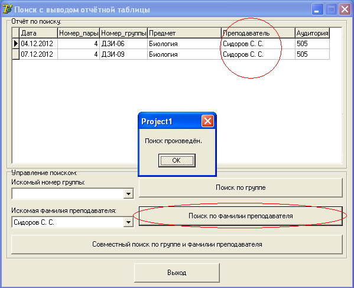Click the 'ДЗИ-06' group cell
The width and height of the screenshot is (354, 288).
tap(124, 44)
